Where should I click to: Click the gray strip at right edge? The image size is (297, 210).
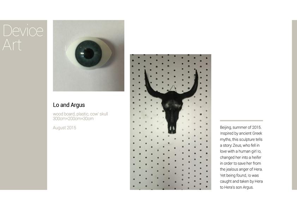(x=295, y=105)
